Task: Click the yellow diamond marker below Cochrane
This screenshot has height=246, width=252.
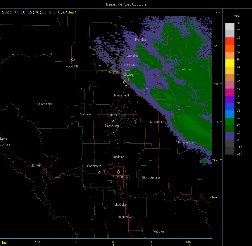Action: tap(99, 172)
